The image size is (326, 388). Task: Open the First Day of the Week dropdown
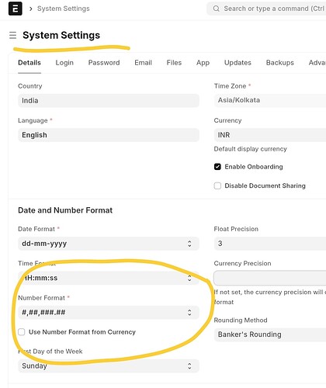109,365
